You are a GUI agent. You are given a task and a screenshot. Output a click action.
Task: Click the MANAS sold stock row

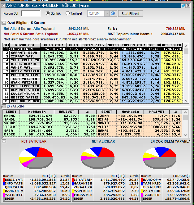[139, 131]
